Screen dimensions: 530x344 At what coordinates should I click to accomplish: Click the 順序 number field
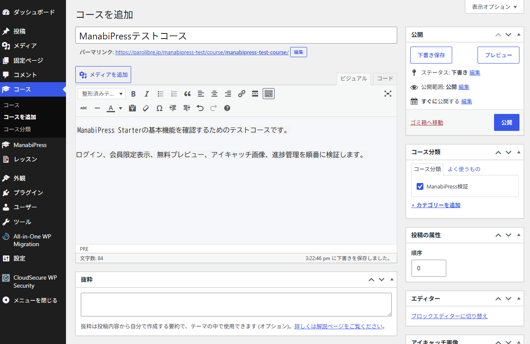click(429, 268)
